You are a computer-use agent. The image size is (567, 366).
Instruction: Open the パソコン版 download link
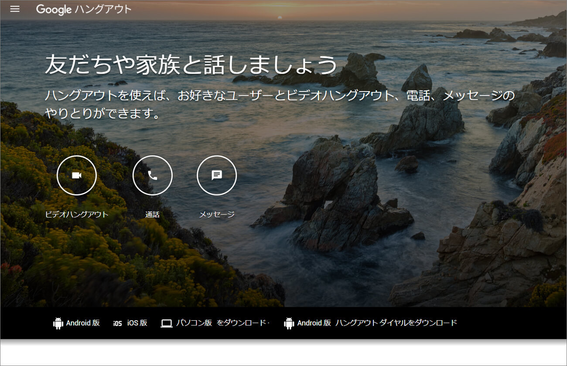point(194,323)
